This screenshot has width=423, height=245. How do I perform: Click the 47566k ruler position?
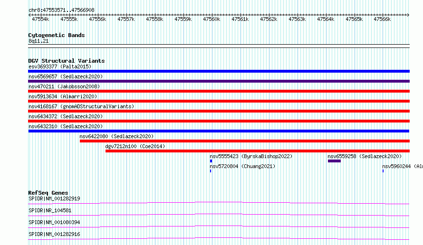click(382, 19)
